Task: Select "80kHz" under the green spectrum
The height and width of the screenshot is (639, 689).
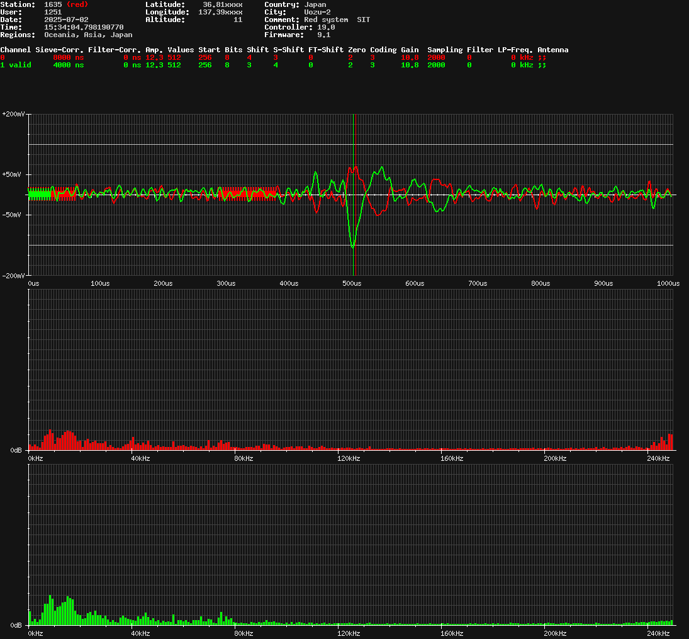Action: 244,633
